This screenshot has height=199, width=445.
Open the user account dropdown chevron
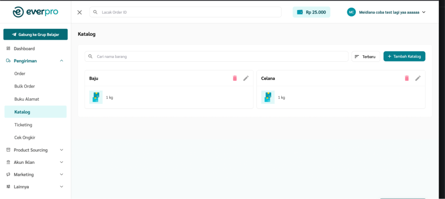point(424,12)
